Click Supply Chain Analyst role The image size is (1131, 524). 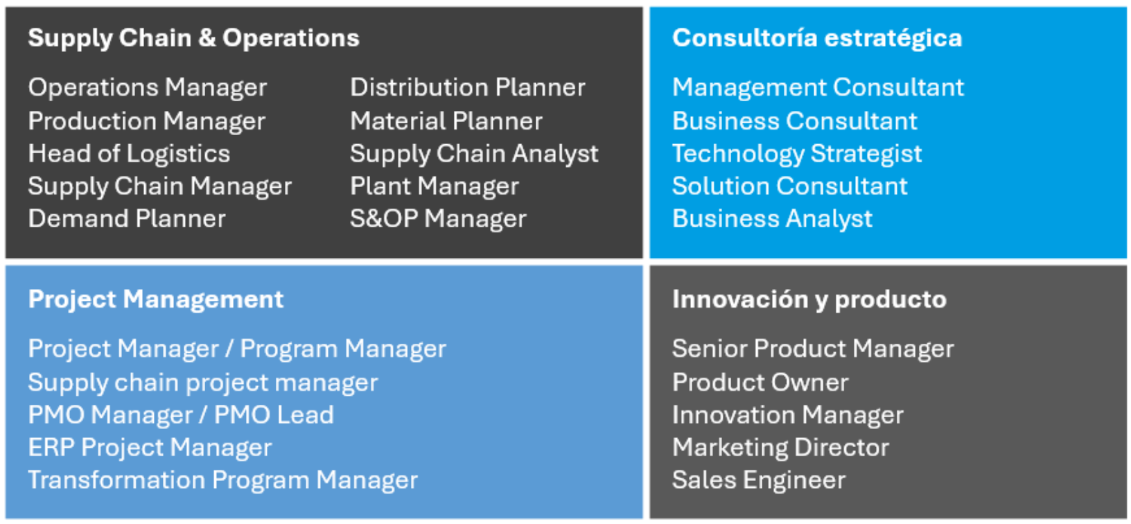pos(474,154)
